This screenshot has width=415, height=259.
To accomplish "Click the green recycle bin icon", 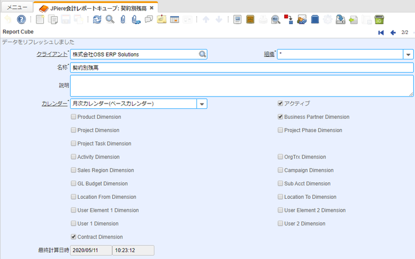I will (379, 19).
